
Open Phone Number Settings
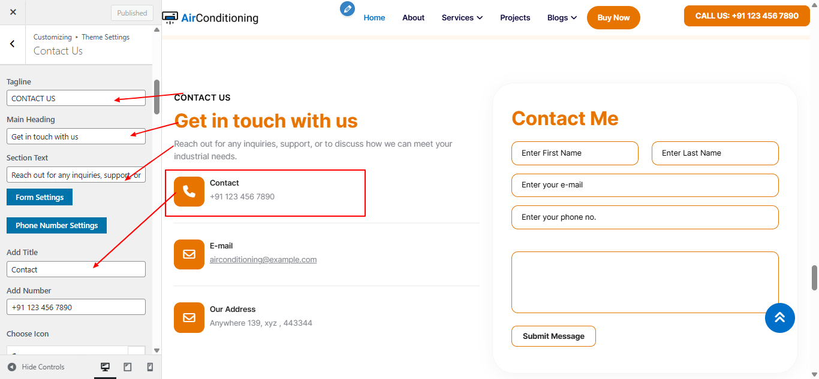point(57,225)
